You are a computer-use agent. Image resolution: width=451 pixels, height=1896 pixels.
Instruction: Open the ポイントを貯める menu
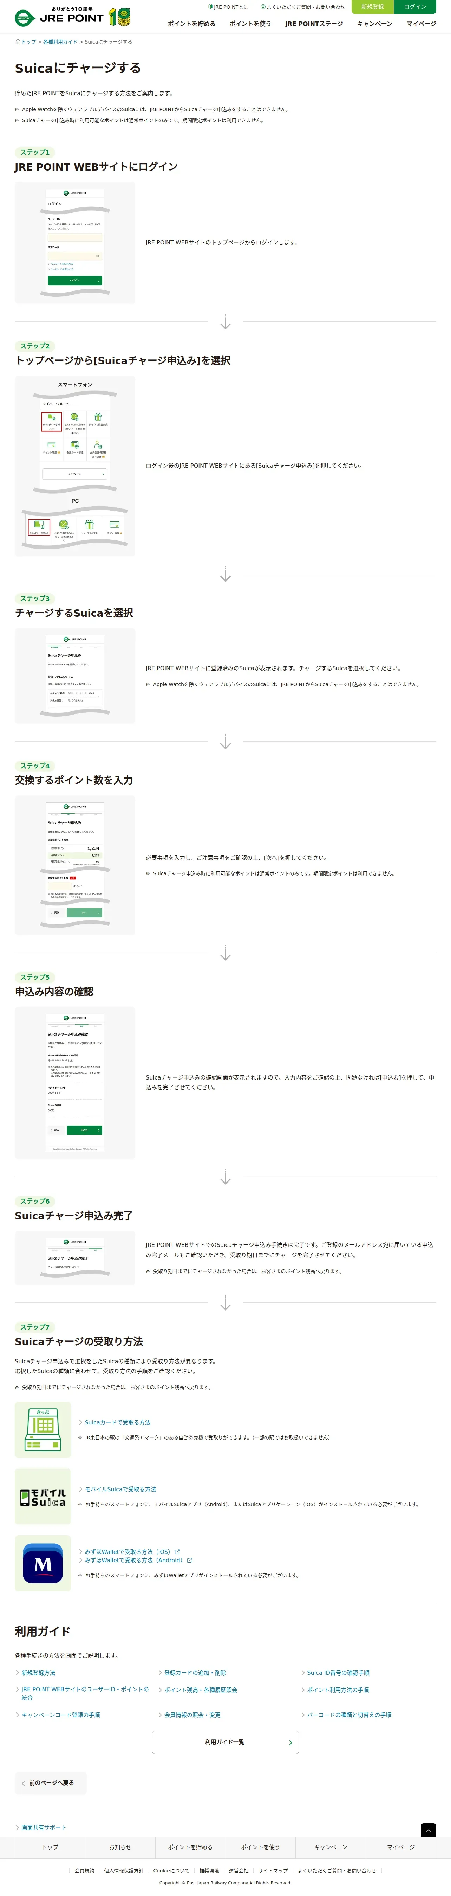pos(191,24)
